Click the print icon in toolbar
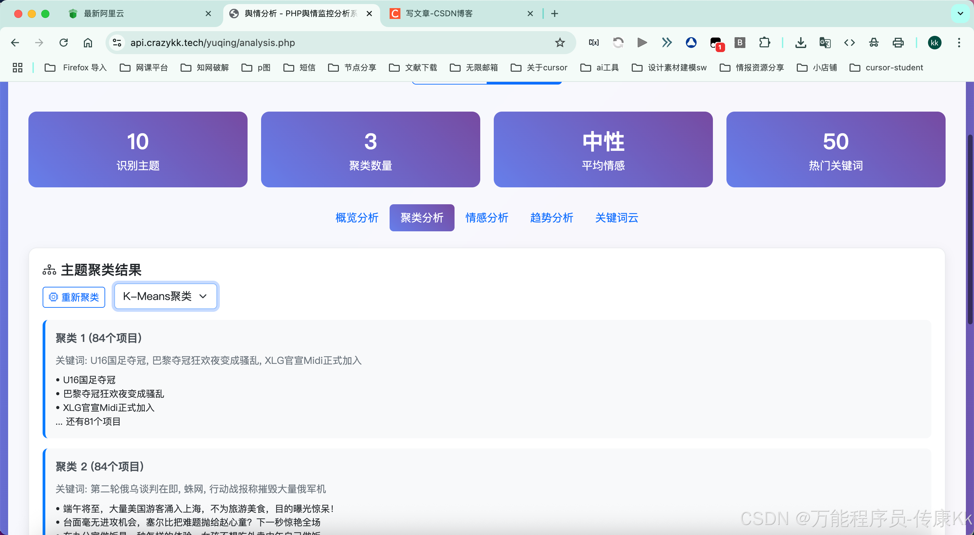 point(898,43)
